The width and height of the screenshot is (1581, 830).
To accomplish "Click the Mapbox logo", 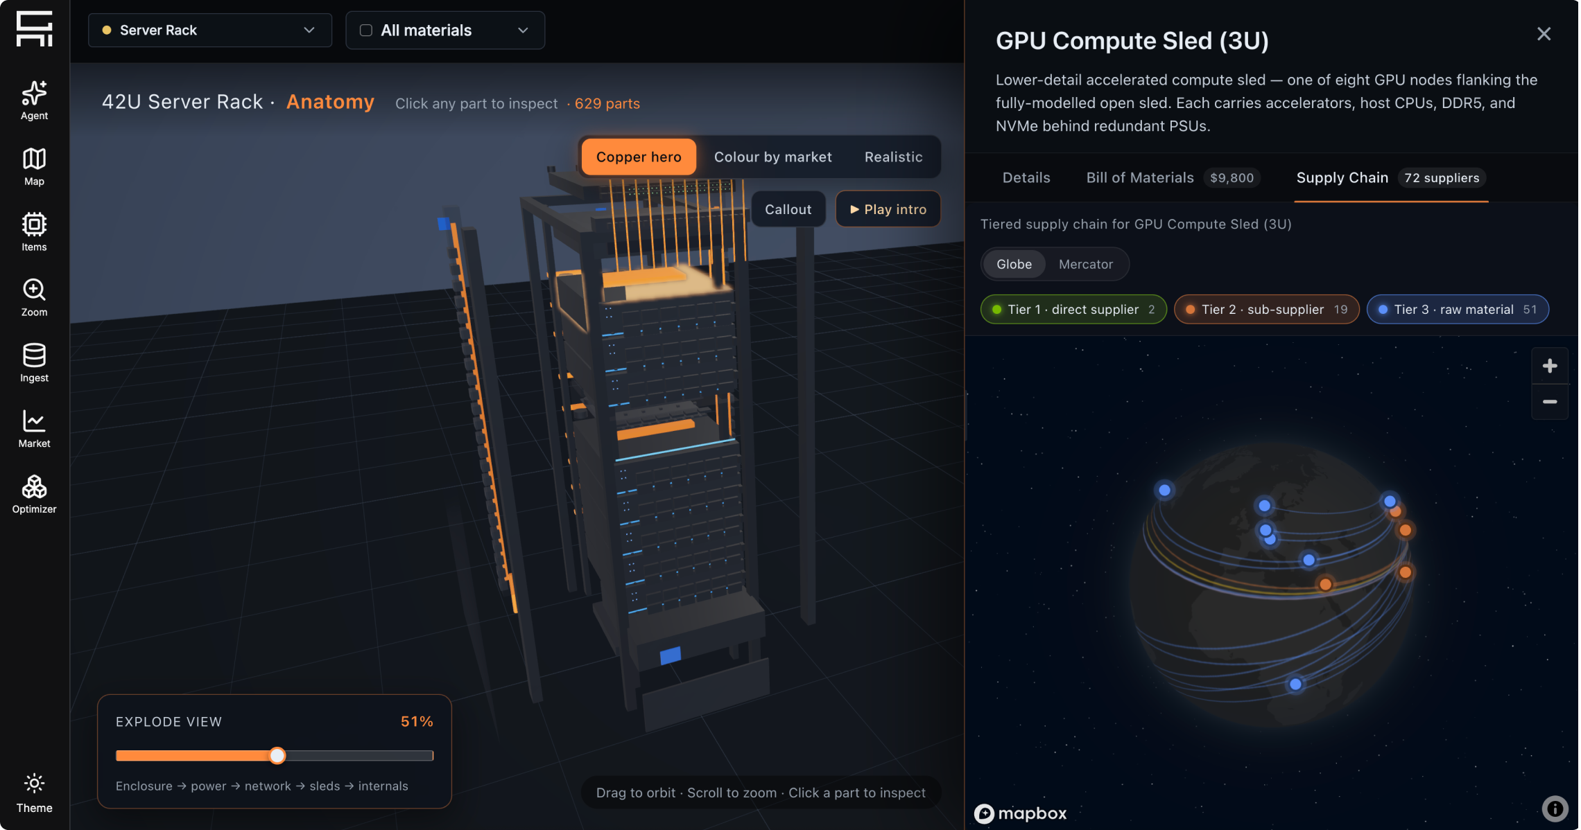I will coord(1020,813).
